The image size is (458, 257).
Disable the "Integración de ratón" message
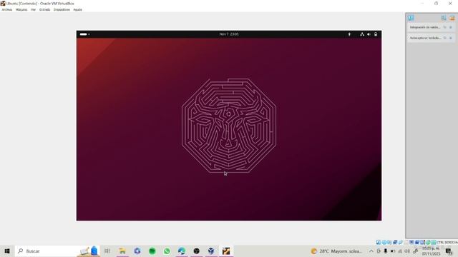click(445, 27)
